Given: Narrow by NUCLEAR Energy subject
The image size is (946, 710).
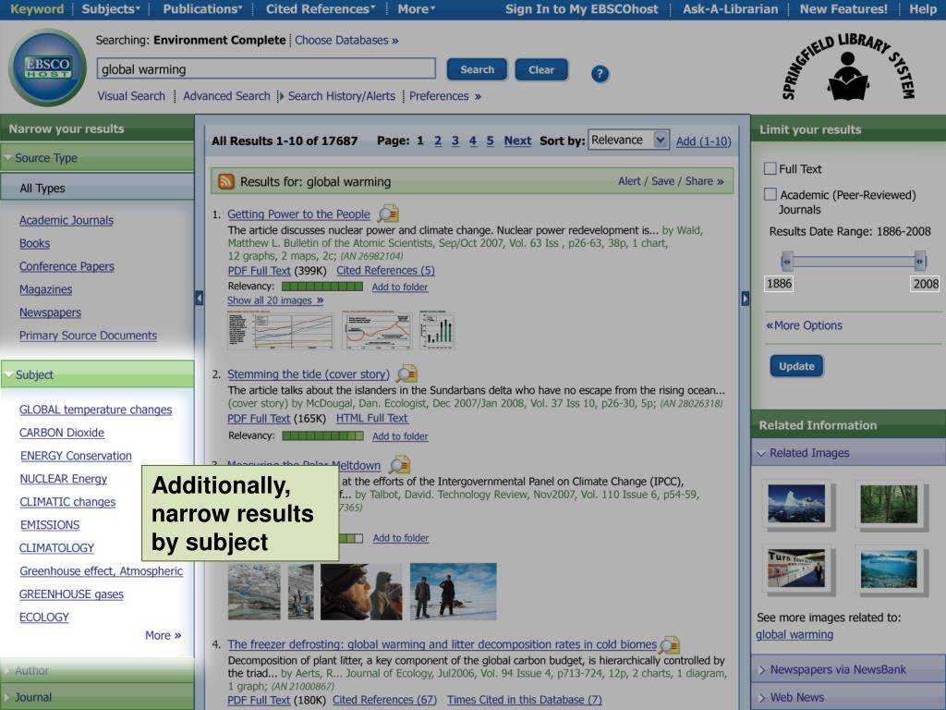Looking at the screenshot, I should click(x=64, y=479).
